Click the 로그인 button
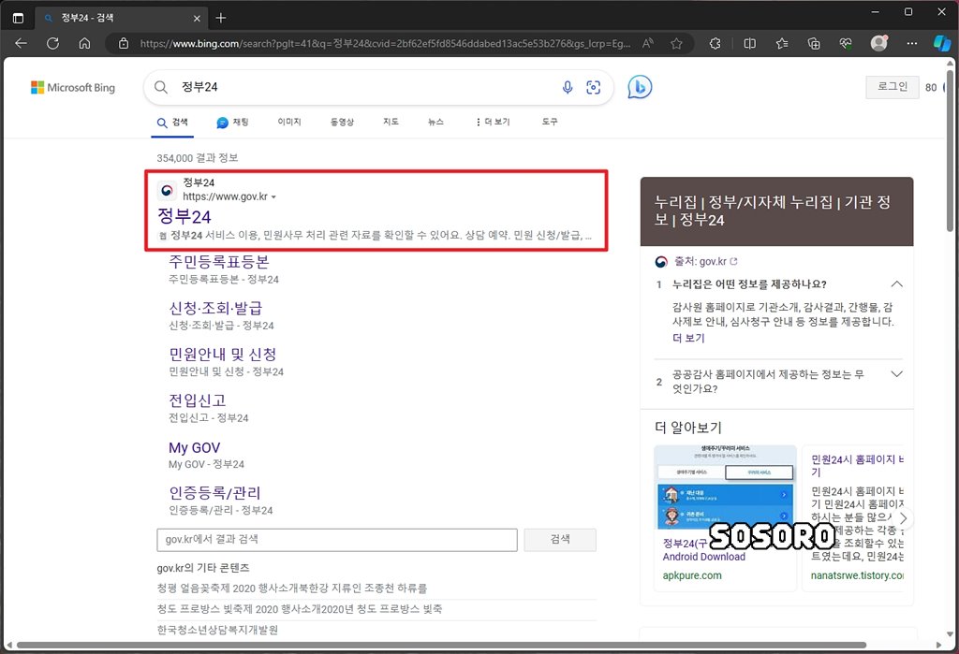The width and height of the screenshot is (959, 654). coord(892,87)
